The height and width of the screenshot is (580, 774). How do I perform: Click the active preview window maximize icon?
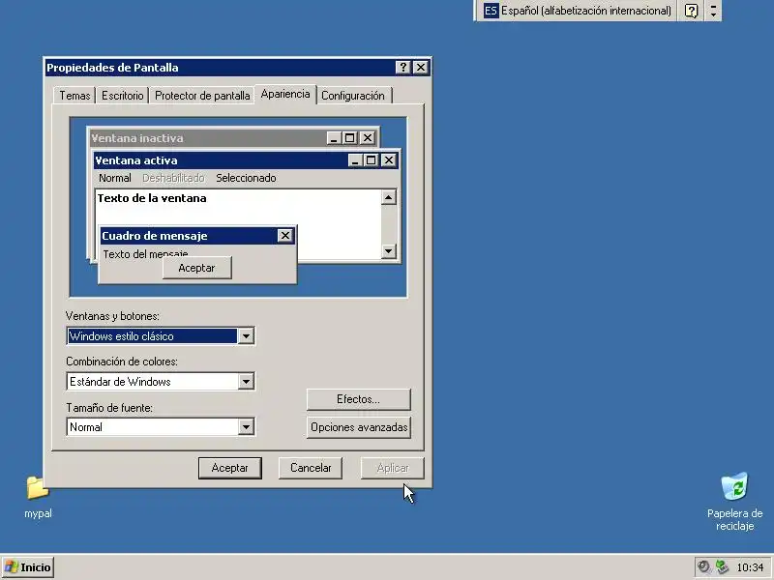(372, 160)
